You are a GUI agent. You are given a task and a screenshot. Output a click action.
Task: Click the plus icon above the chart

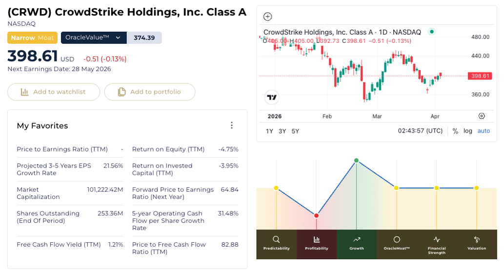click(267, 17)
